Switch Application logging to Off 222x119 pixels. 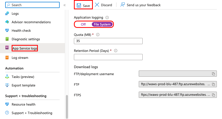click(x=83, y=24)
